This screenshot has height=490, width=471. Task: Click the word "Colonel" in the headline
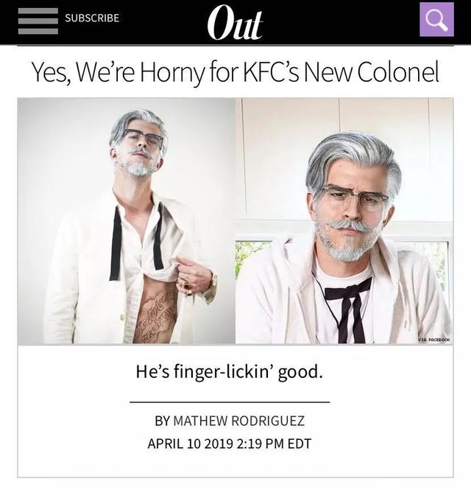pyautogui.click(x=399, y=72)
